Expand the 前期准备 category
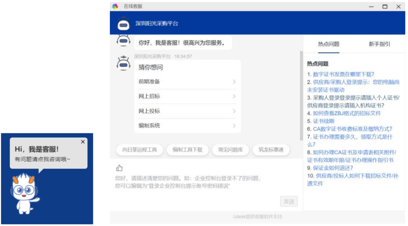Image resolution: width=408 pixels, height=226 pixels. tap(187, 82)
